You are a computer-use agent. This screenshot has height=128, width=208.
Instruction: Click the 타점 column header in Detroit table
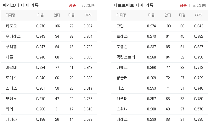click(182, 15)
